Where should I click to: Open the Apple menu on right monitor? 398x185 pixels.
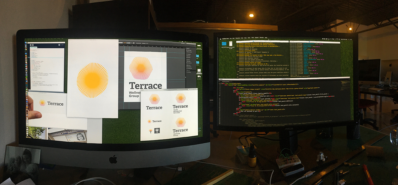[x=221, y=39]
